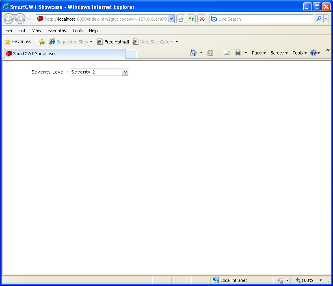Open the command bar Tools menu
This screenshot has width=333, height=286.
coord(299,53)
